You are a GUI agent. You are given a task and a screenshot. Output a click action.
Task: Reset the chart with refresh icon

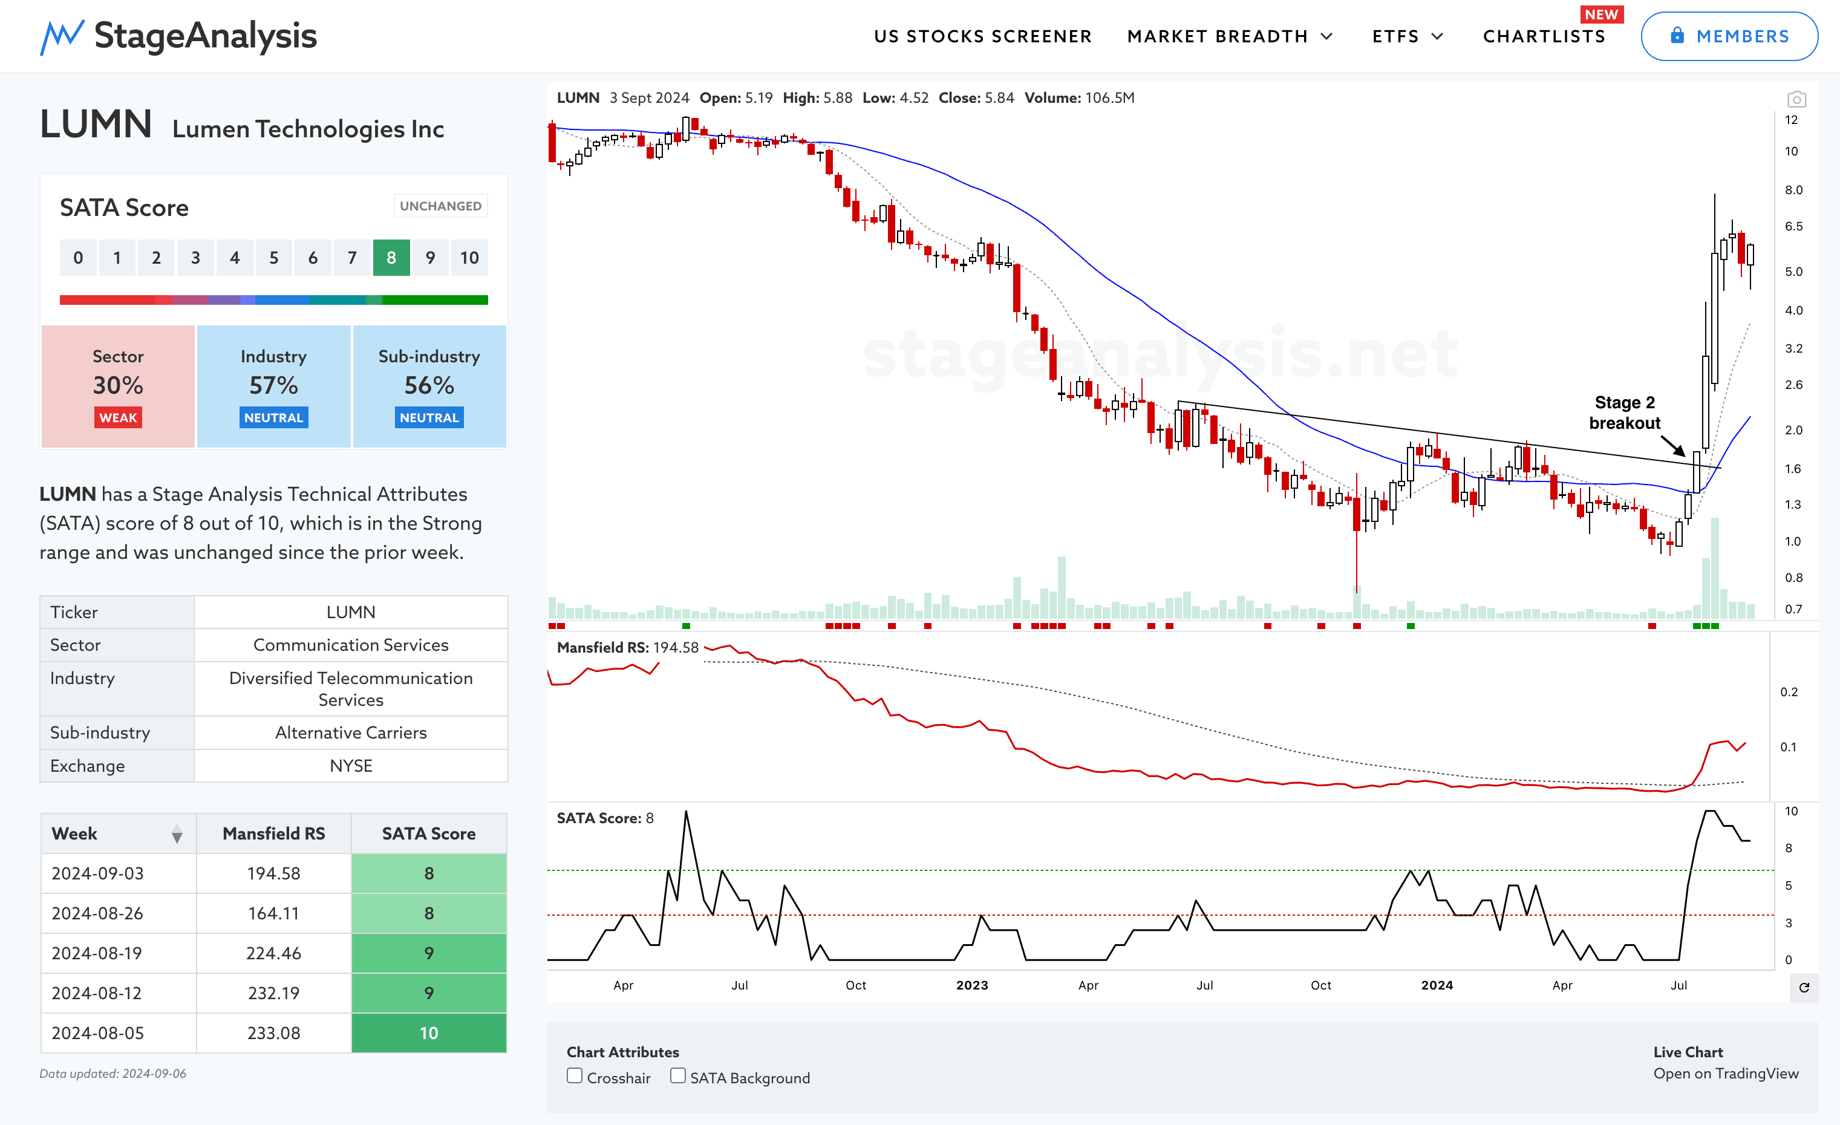click(x=1804, y=988)
